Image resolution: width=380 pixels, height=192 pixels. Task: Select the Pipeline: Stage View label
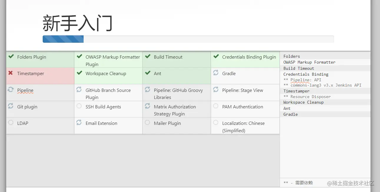243,90
